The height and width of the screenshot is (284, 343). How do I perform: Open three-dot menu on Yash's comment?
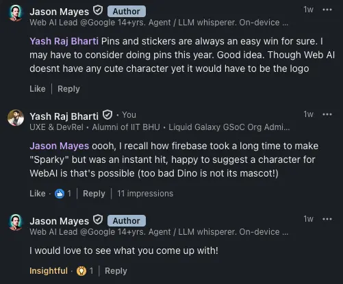[x=327, y=114]
